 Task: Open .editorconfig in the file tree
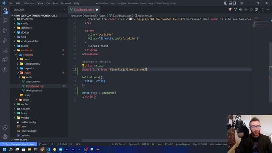pyautogui.click(x=28, y=122)
